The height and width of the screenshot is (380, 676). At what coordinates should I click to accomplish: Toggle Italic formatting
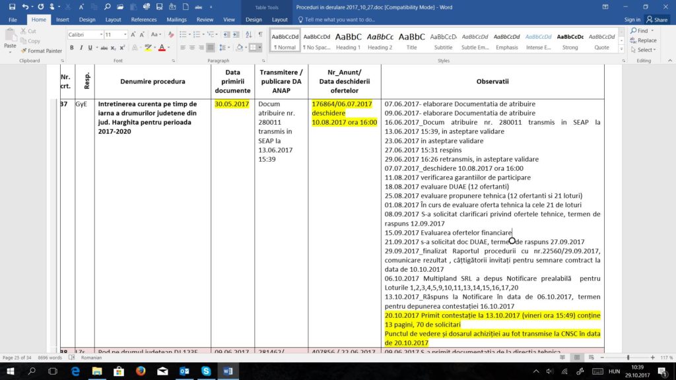pos(81,47)
